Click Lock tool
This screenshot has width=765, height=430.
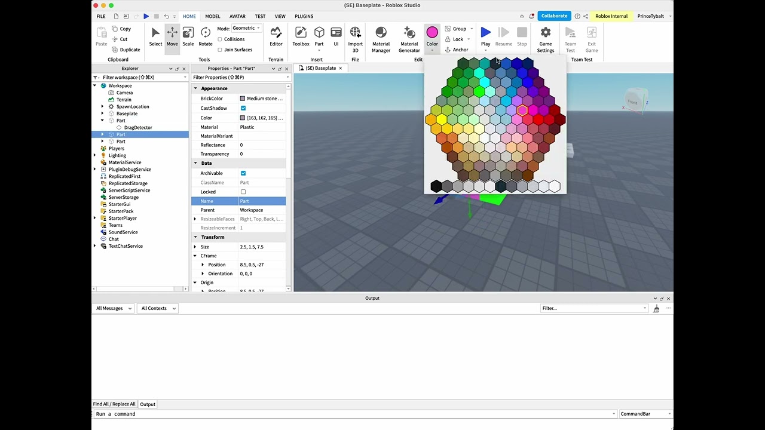tap(454, 39)
